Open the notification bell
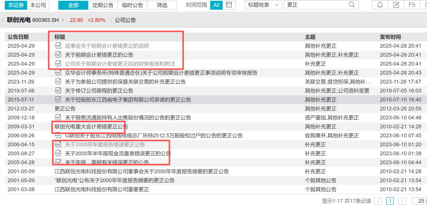The height and width of the screenshot is (207, 427). (x=380, y=5)
